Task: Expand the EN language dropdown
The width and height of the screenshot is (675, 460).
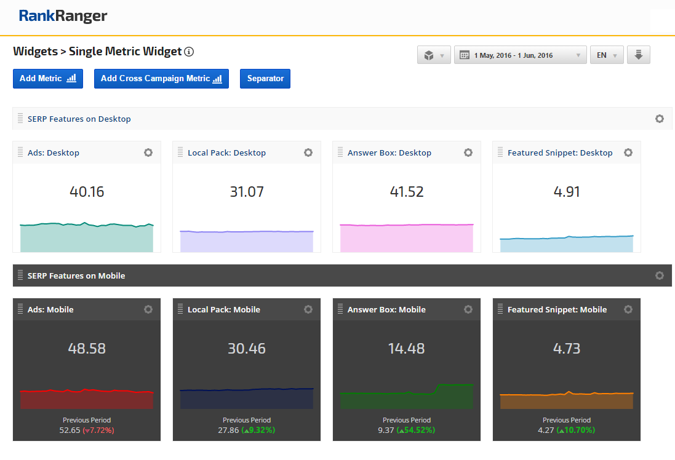Action: pos(607,55)
